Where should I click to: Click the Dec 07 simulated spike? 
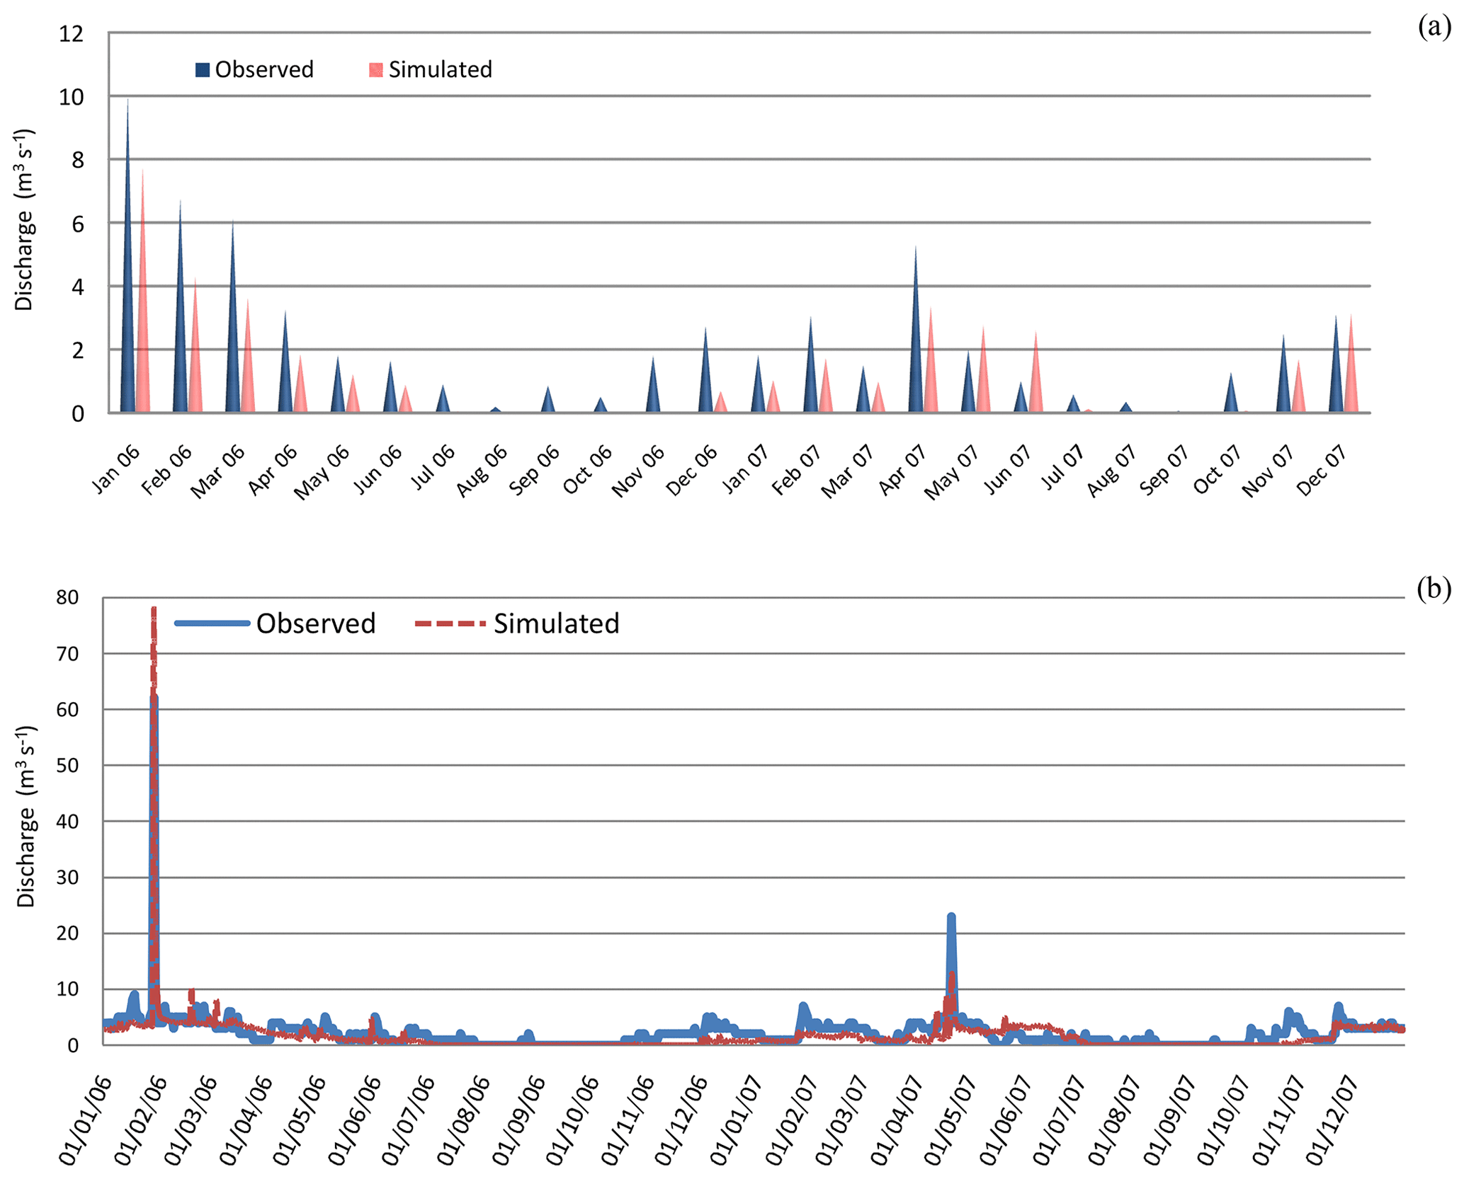tap(1351, 375)
